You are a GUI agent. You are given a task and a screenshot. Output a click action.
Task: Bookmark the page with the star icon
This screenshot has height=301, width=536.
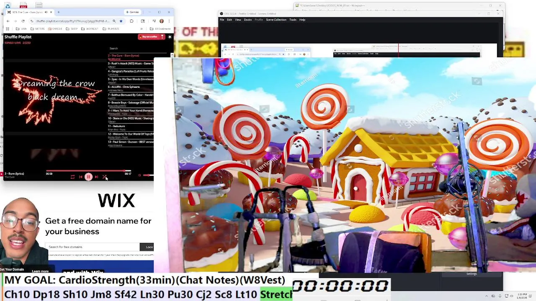[x=121, y=21]
